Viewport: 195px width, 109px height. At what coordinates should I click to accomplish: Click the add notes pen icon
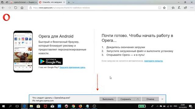[x=179, y=8]
